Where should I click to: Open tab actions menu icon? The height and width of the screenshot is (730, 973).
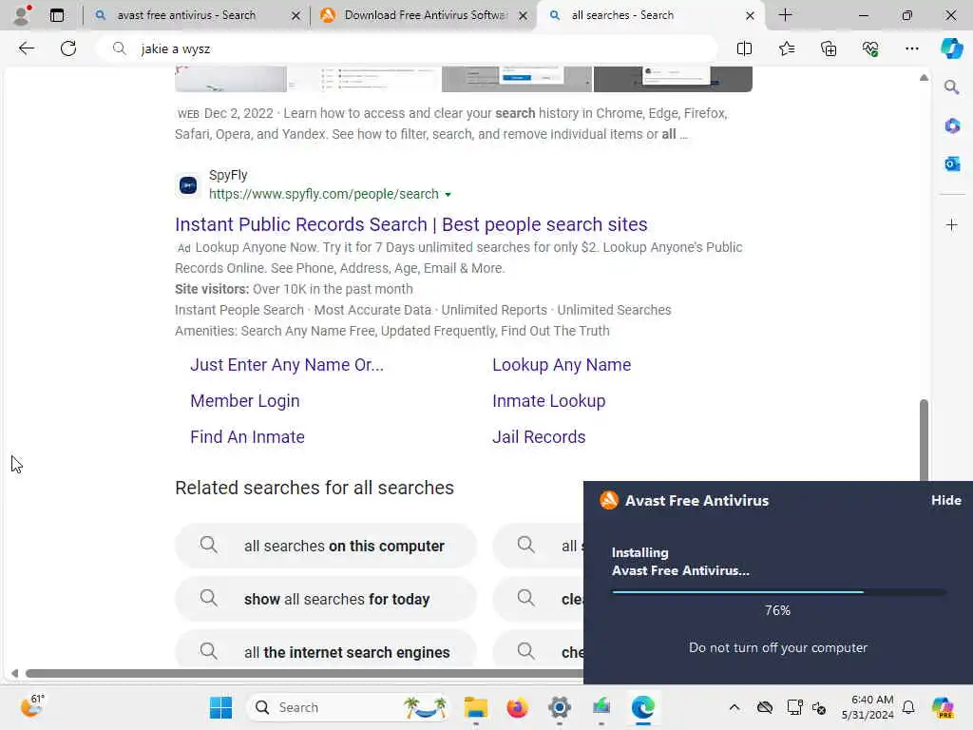(56, 15)
